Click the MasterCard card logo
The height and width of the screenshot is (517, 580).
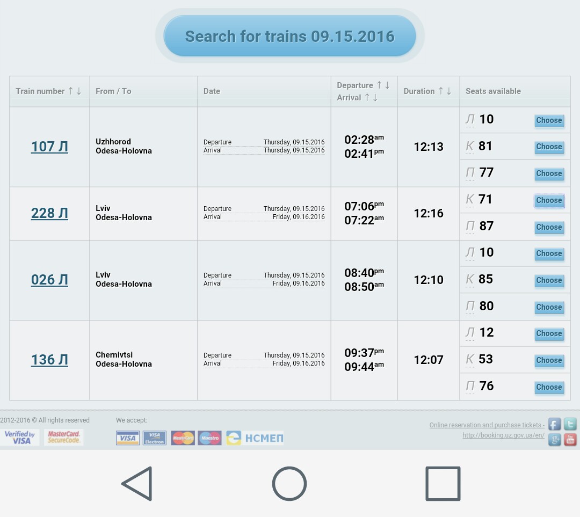(183, 438)
